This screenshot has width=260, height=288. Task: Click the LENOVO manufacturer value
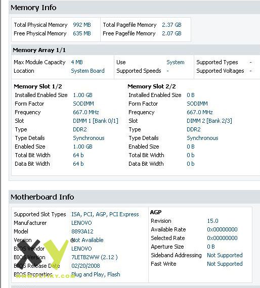[x=81, y=223]
